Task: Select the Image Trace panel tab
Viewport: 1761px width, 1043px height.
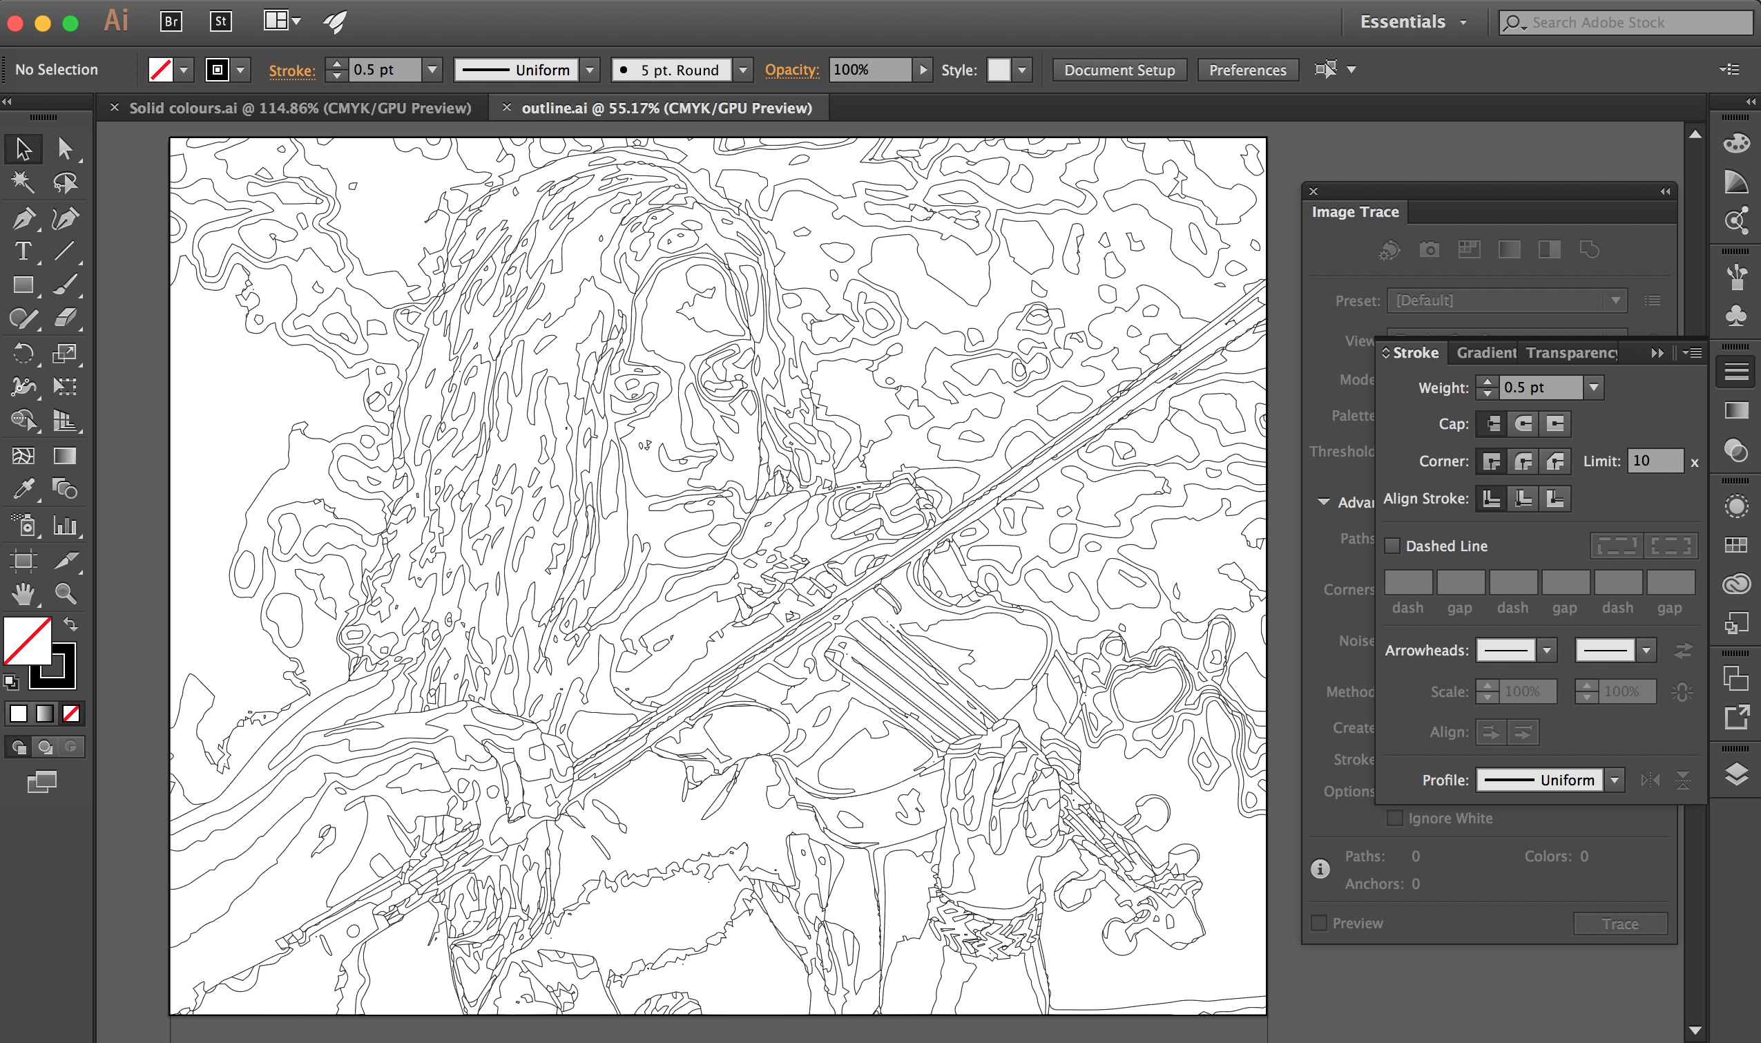Action: point(1355,211)
